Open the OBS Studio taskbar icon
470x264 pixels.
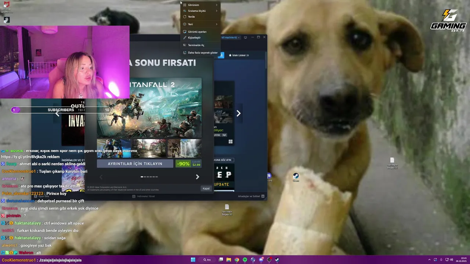269,260
